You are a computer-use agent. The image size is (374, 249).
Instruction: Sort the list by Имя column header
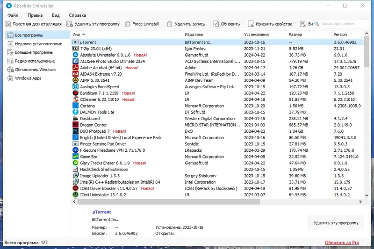coord(76,35)
